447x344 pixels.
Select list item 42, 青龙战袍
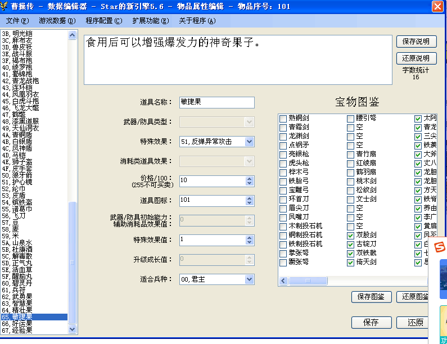tap(34, 81)
